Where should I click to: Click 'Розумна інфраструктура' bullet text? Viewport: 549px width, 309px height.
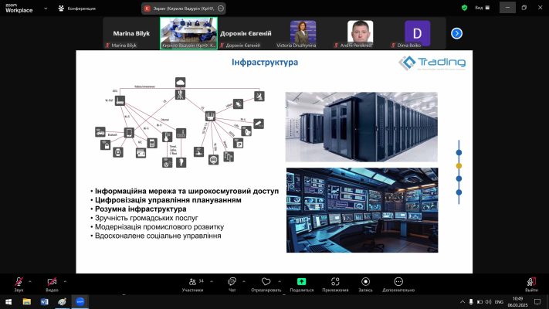[141, 209]
